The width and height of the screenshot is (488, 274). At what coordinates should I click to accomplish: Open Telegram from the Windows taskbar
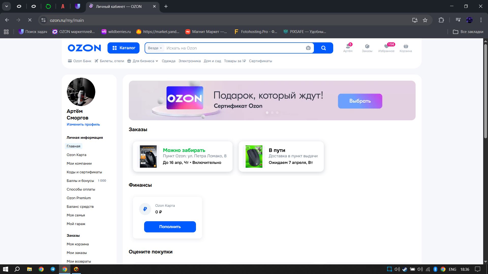click(x=53, y=269)
